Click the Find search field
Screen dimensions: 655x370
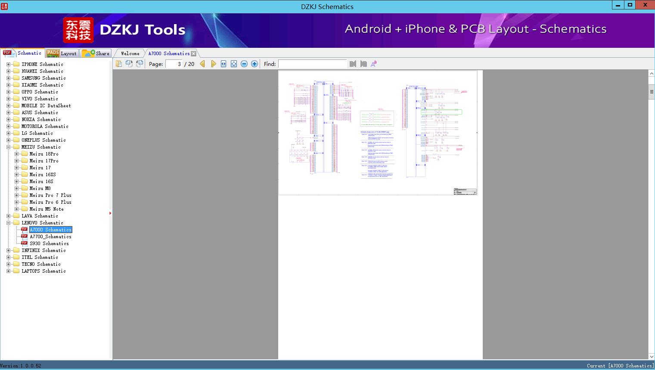313,64
